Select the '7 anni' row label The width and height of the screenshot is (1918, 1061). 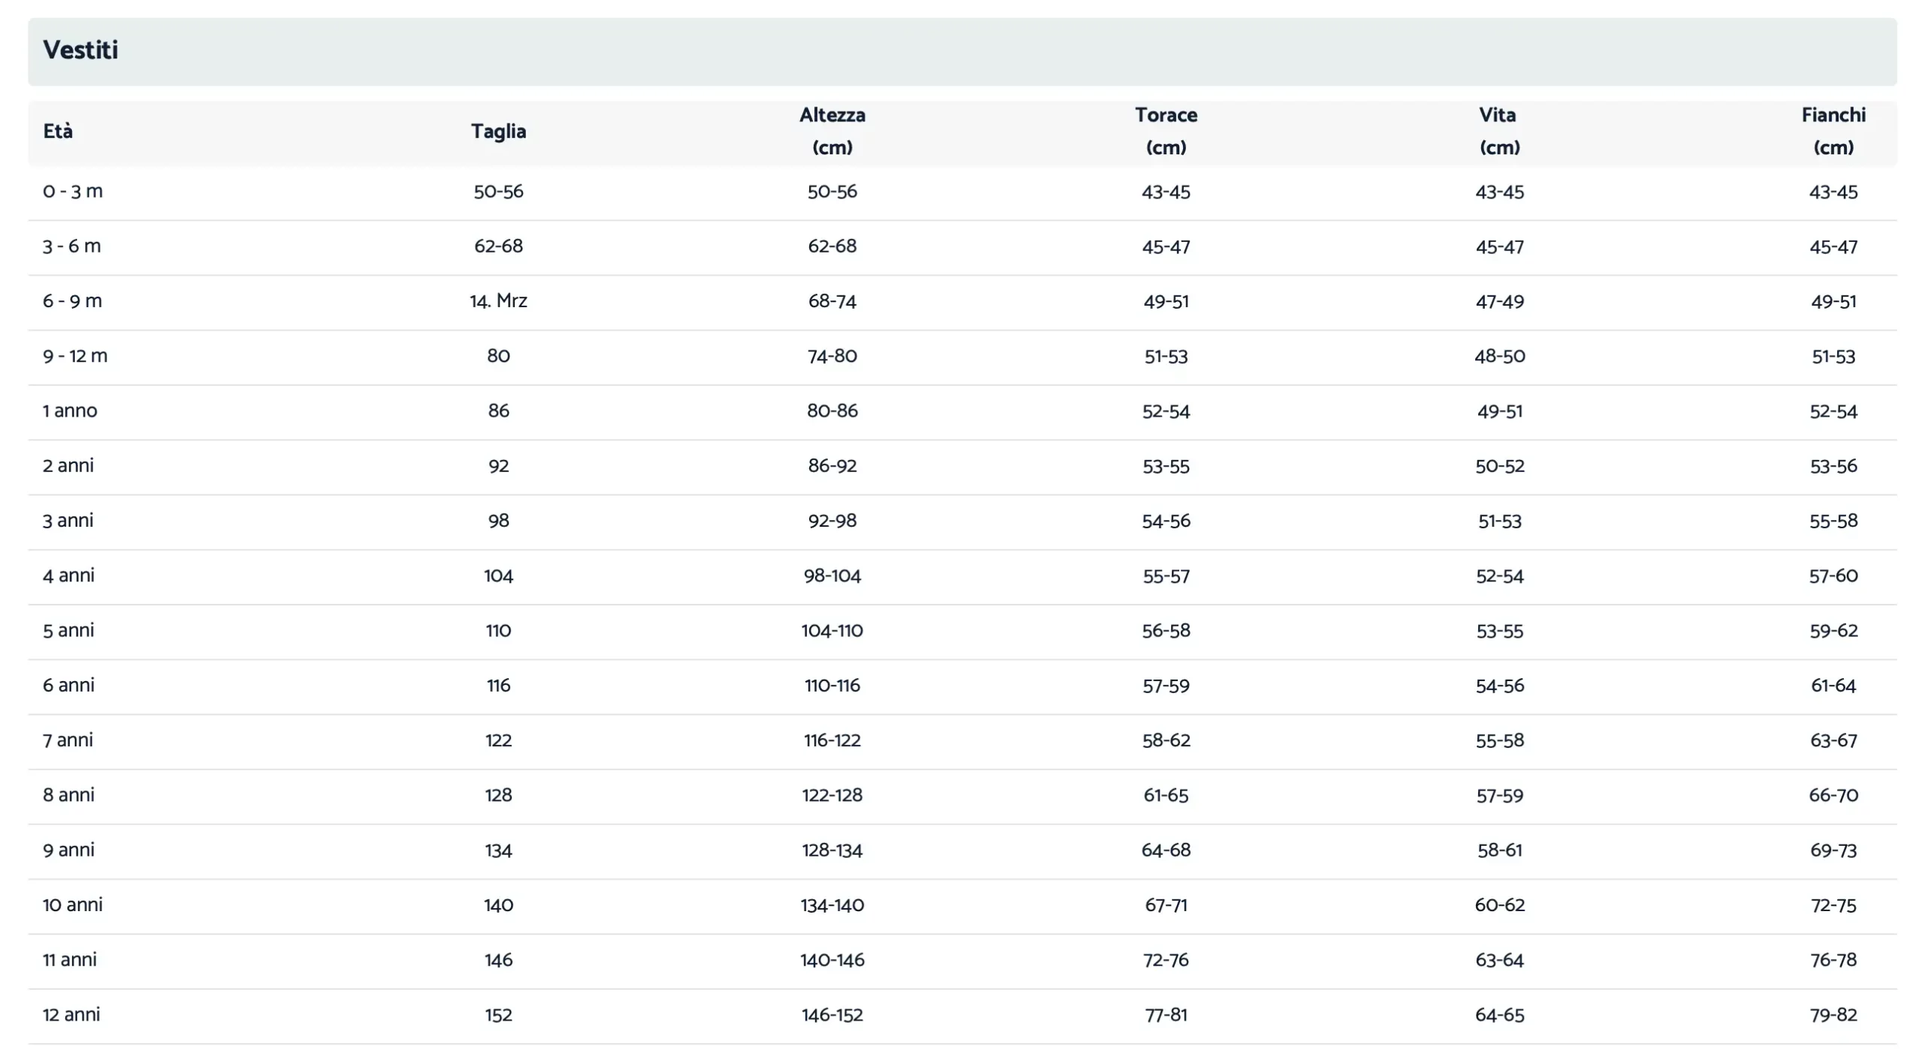click(x=68, y=740)
